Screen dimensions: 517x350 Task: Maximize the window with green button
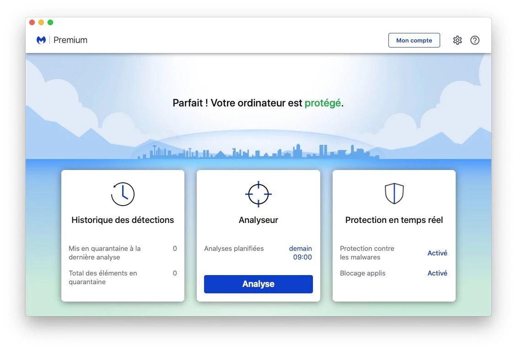50,22
